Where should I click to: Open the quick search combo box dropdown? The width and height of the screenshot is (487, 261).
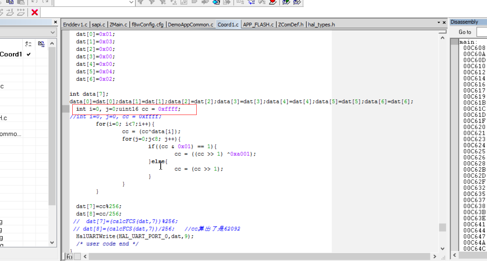[131, 2]
